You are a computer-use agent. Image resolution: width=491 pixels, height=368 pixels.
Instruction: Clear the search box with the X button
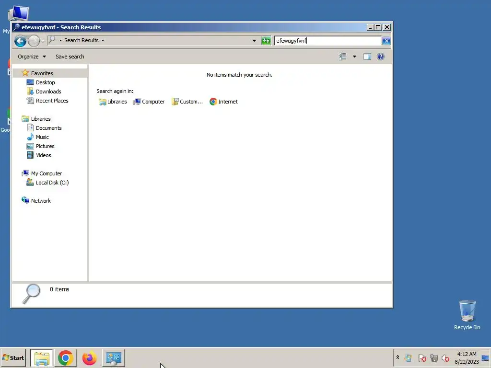pyautogui.click(x=386, y=41)
